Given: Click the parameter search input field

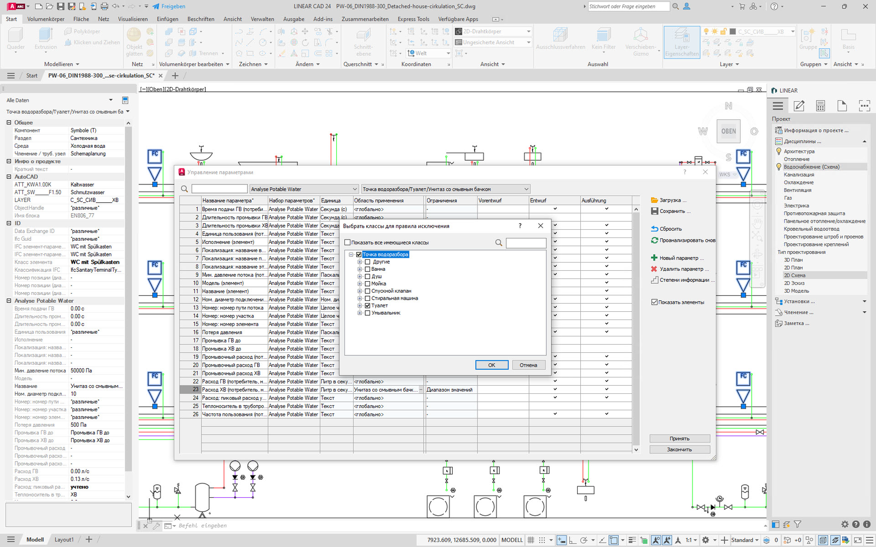Looking at the screenshot, I should coord(220,189).
